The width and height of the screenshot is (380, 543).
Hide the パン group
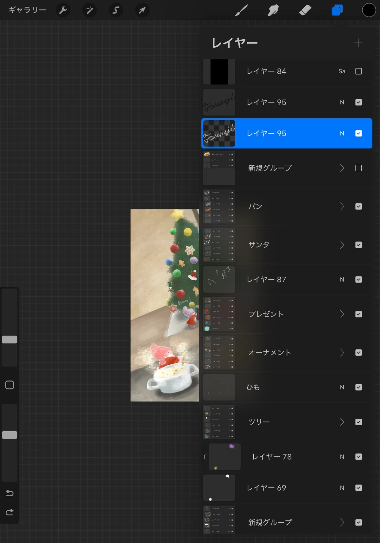pos(358,207)
